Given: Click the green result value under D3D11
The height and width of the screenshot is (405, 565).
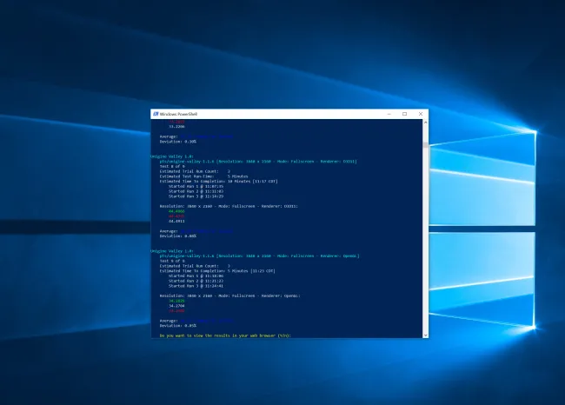Looking at the screenshot, I should coord(176,210).
